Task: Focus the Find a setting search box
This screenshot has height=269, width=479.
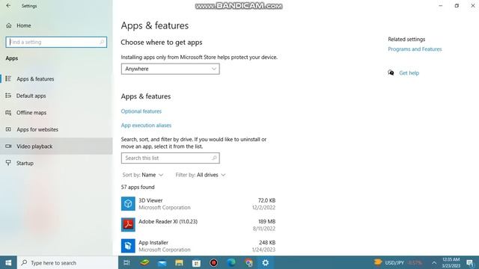Action: [56, 42]
